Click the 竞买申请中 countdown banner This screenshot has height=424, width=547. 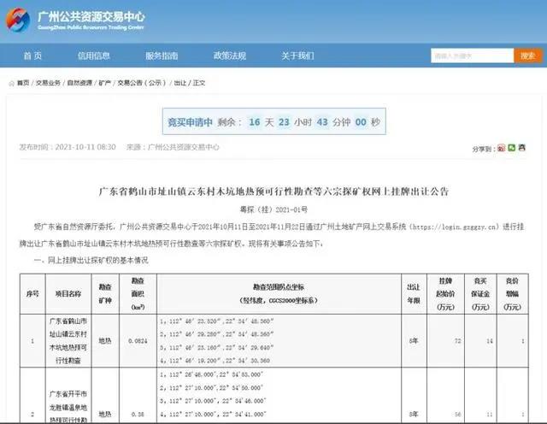[x=273, y=121]
